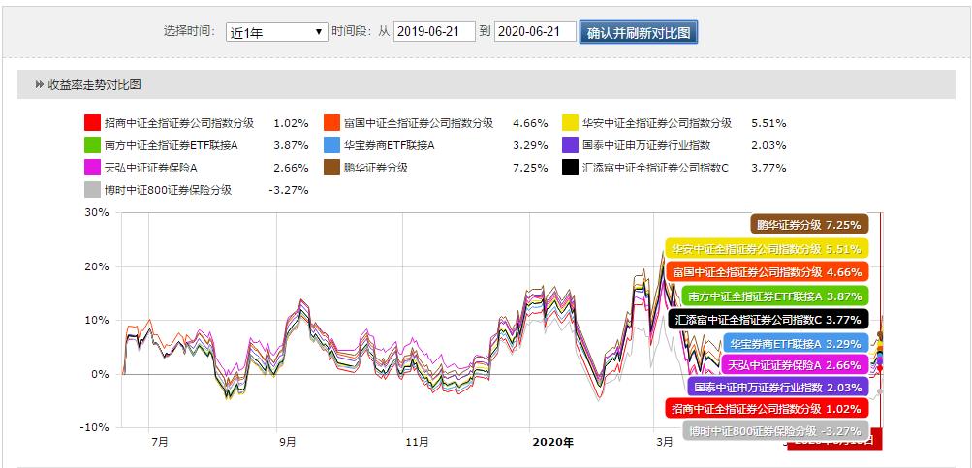The image size is (972, 468).
Task: Click the magenta tooltip 天弘中证证券保险A 2.66%
Action: coord(796,365)
